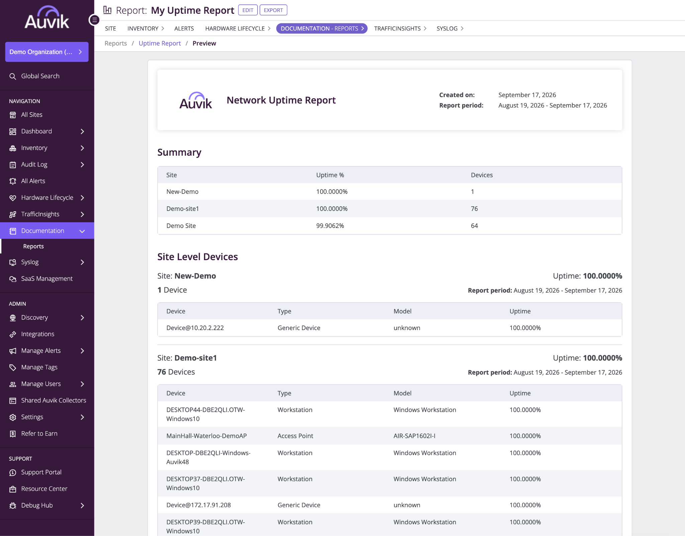The width and height of the screenshot is (685, 536).
Task: Click the Integrations plug icon
Action: [13, 334]
